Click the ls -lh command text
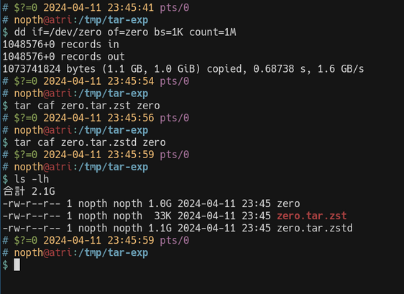This screenshot has width=404, height=294. (32, 179)
